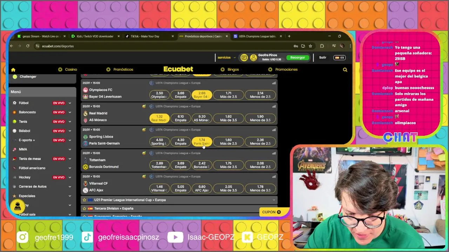Viewport: 449px width, 252px height.
Task: Click the Villarreal row flame icon
Action: click(144, 177)
